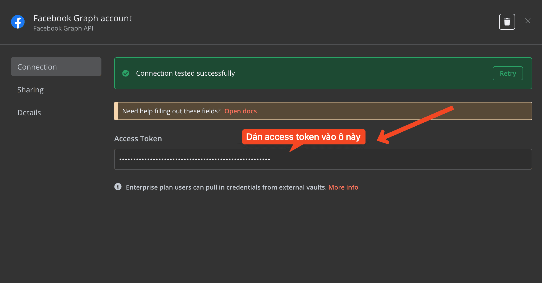Close the Facebook Graph account dialog
This screenshot has height=283, width=542.
click(x=528, y=21)
